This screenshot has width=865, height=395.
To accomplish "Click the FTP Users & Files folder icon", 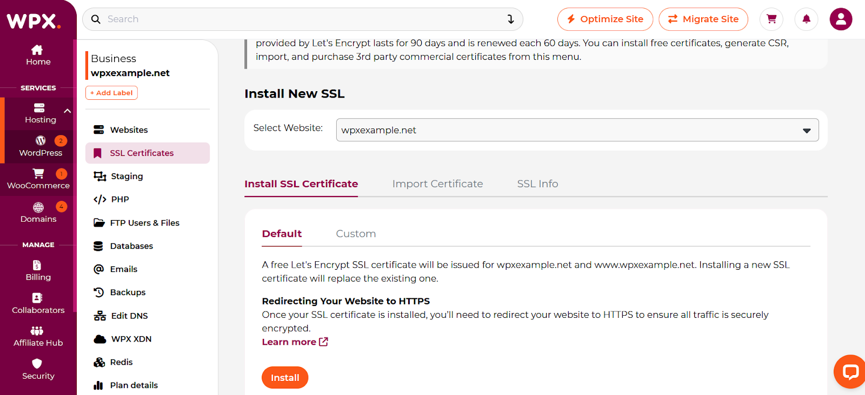I will (x=99, y=223).
